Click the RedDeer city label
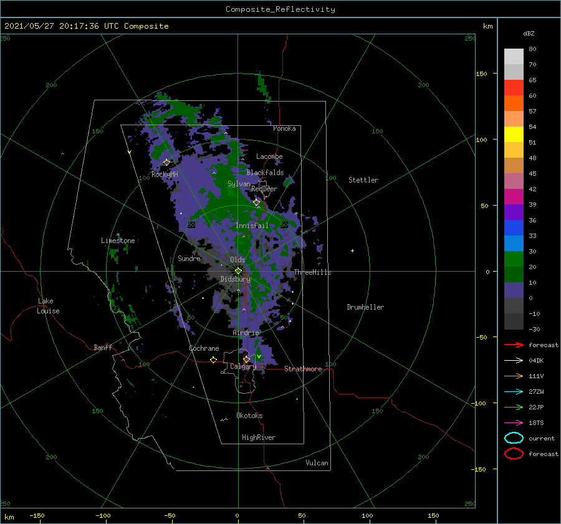Screen dimensions: 561x524 coord(264,189)
